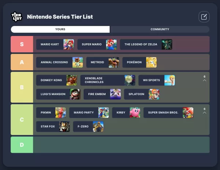
Task: Switch to the Community tab
Action: (159, 29)
